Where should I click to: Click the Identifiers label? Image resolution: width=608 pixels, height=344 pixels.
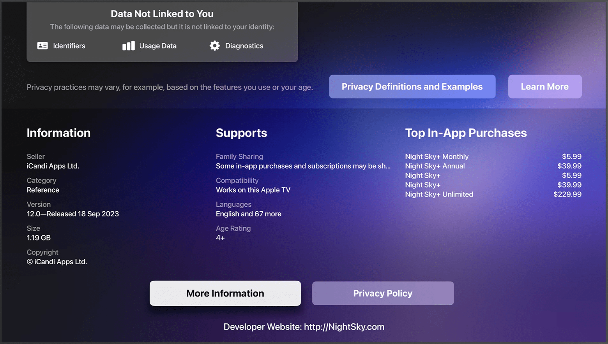[69, 46]
